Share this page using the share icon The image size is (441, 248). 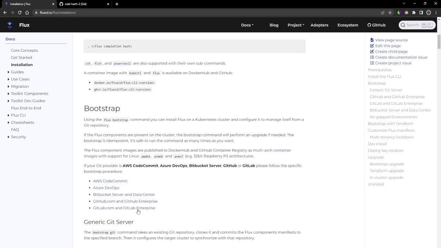382,12
